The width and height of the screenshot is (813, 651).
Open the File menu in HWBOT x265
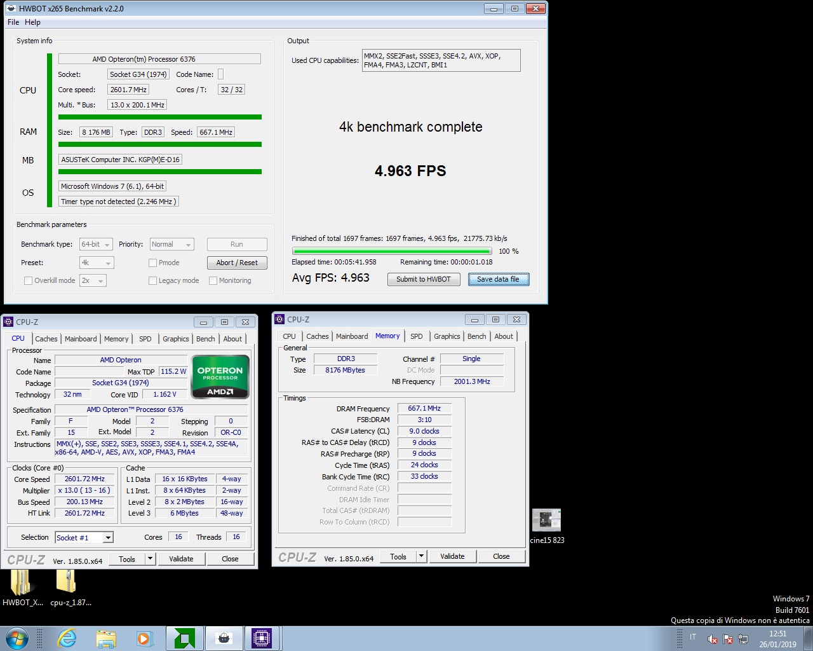pyautogui.click(x=13, y=22)
